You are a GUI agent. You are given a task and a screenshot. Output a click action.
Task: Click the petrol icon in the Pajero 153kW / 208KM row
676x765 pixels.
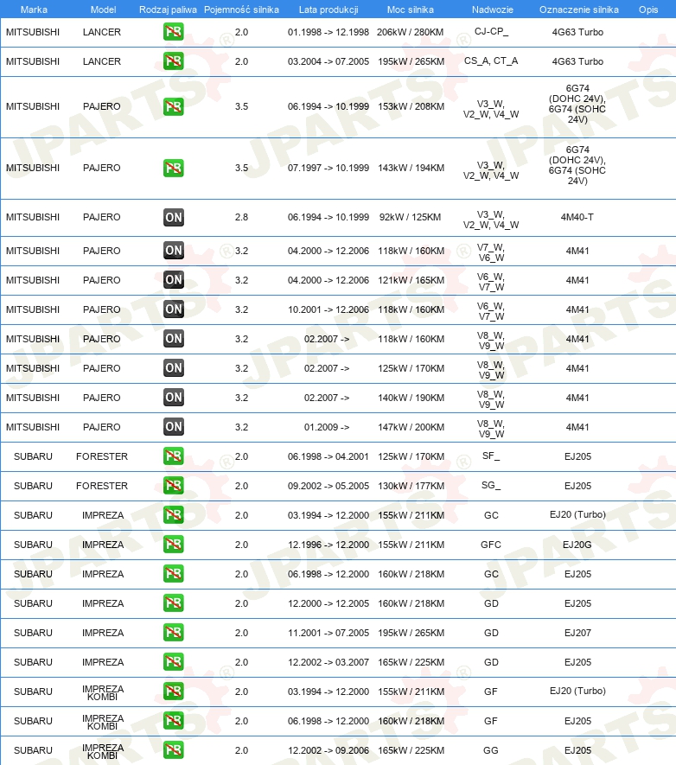tap(174, 106)
